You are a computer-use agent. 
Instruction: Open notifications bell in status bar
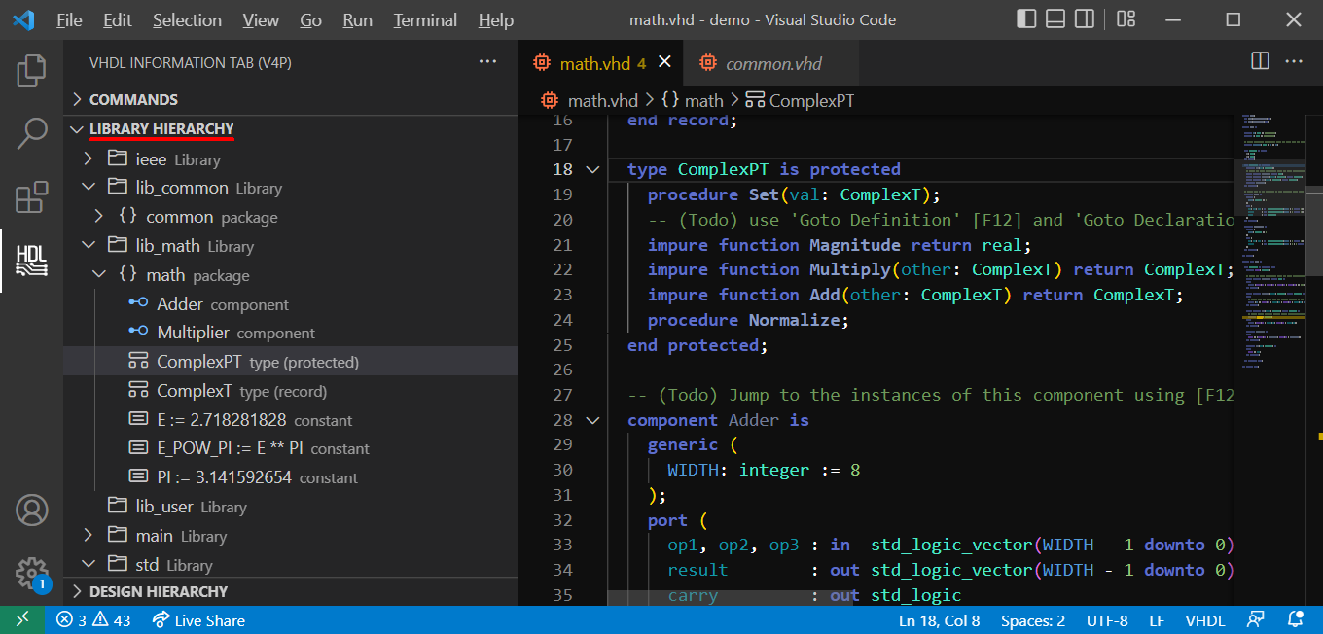coord(1295,620)
